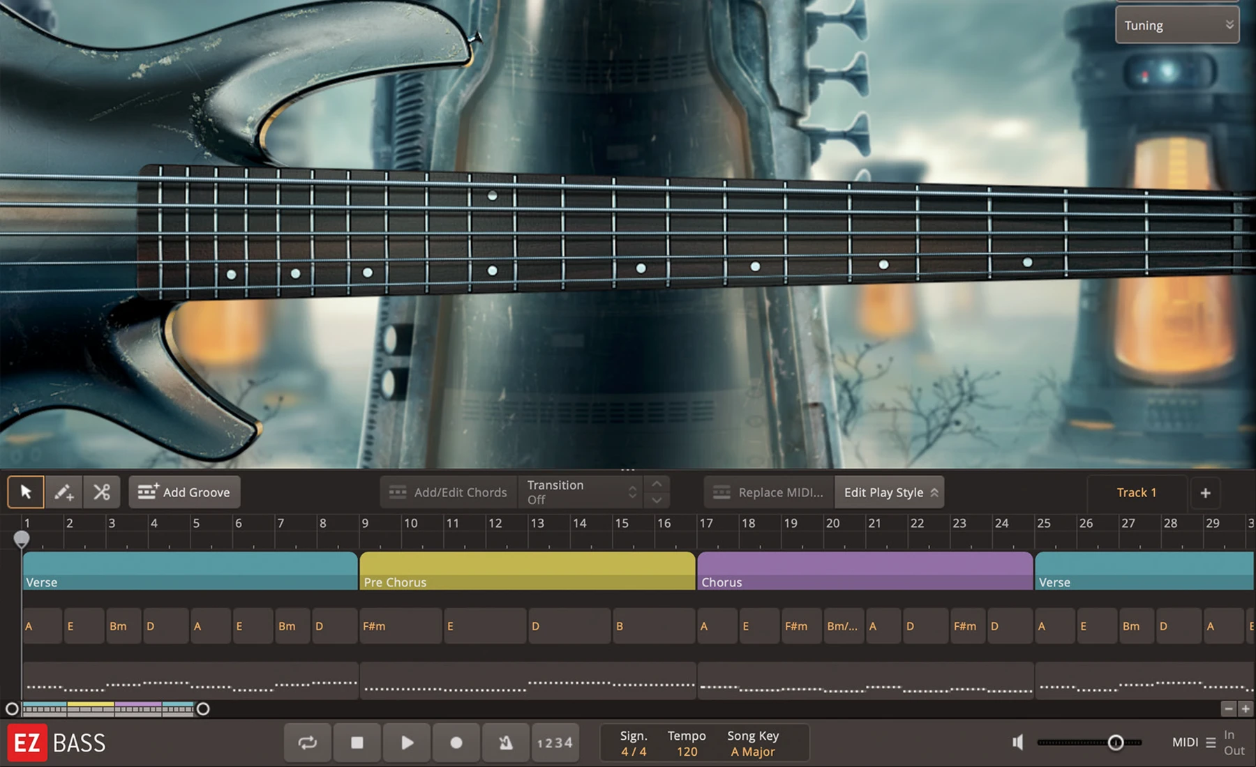This screenshot has height=767, width=1256.
Task: Start recording
Action: pos(456,743)
